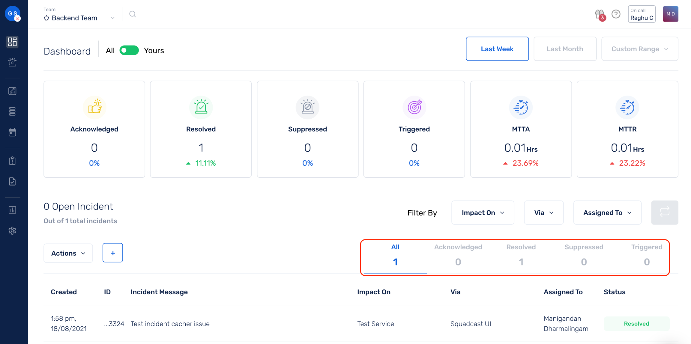Click the search magnifier icon
This screenshot has height=344, width=691.
coord(133,14)
